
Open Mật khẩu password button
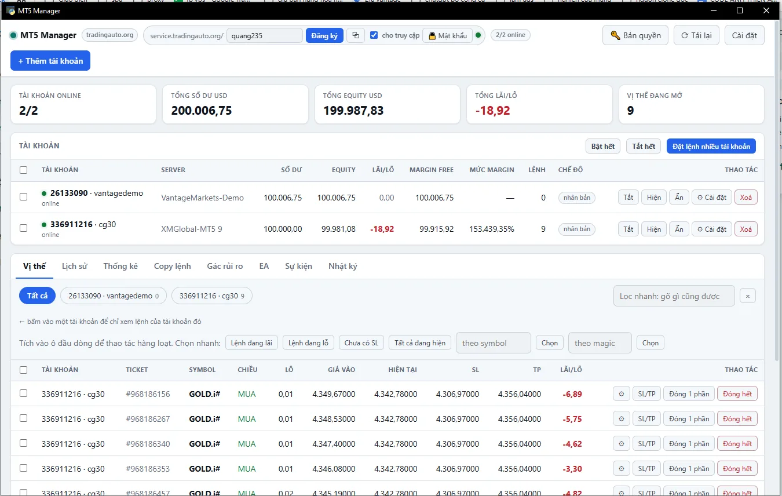pos(448,35)
